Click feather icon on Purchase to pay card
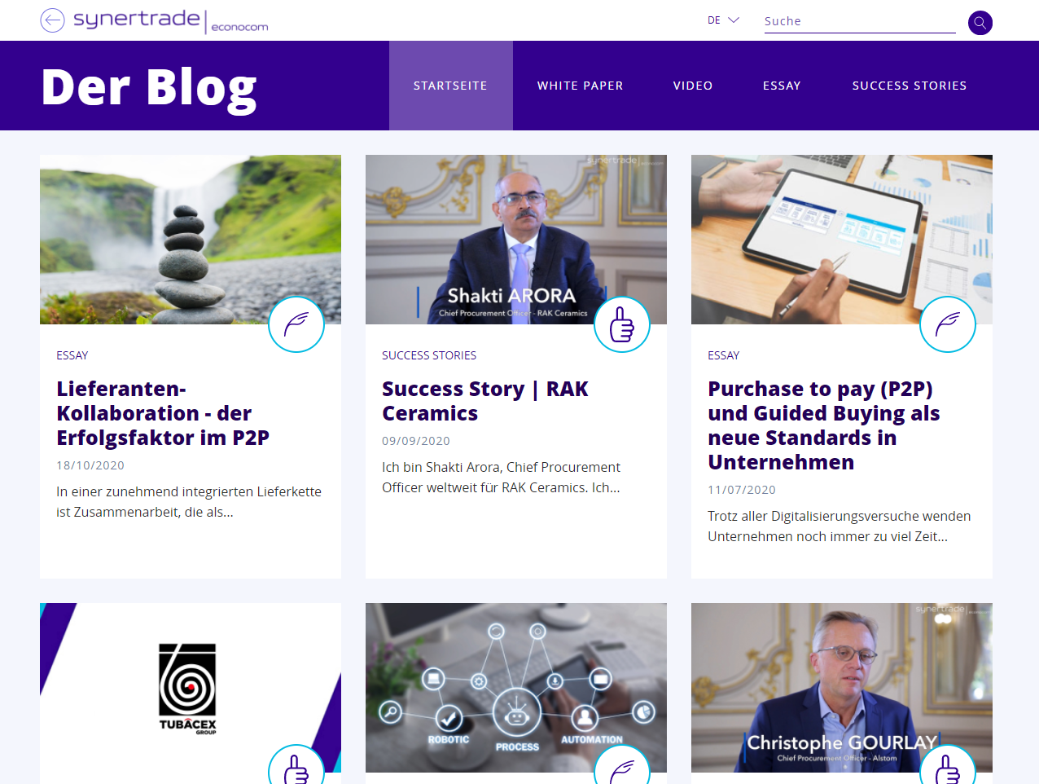The width and height of the screenshot is (1039, 784). coord(948,324)
